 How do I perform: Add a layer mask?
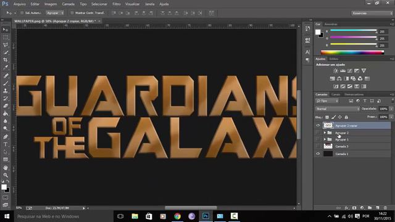click(354, 208)
